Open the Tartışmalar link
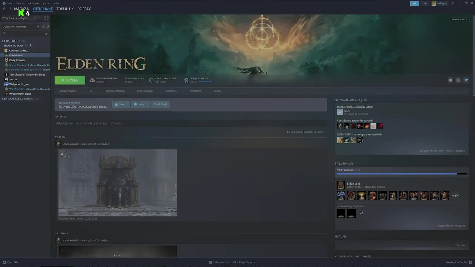The image size is (475, 267). click(171, 91)
